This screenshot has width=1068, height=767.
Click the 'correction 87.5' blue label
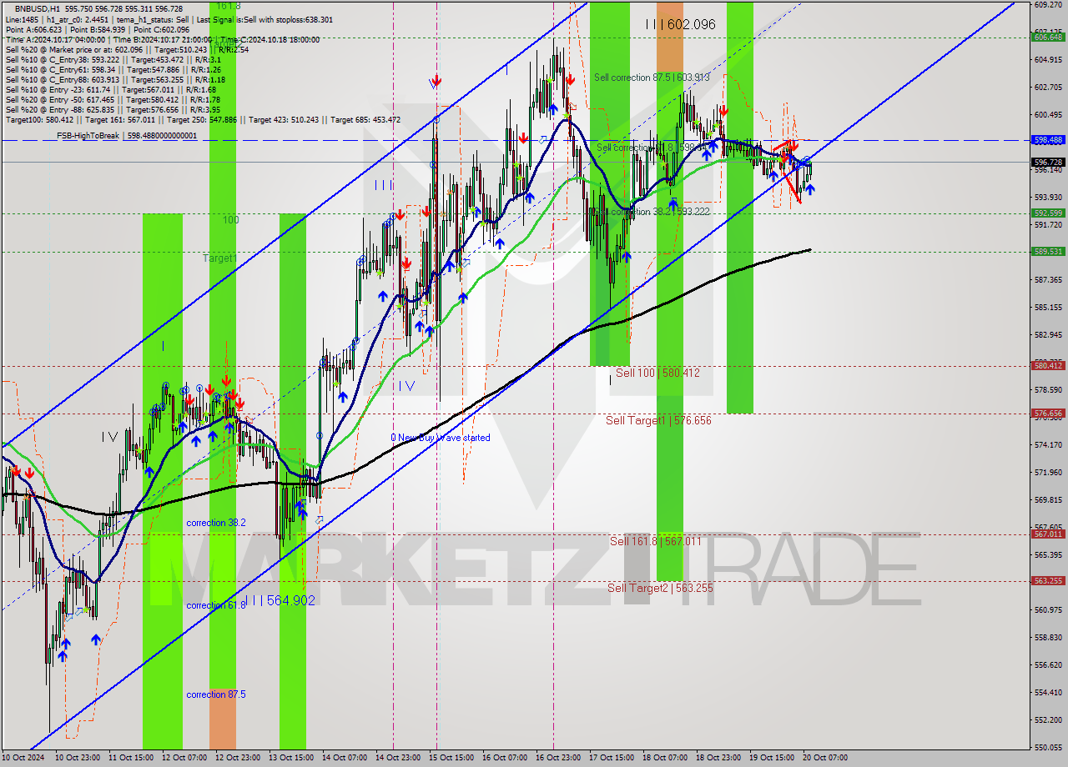[x=216, y=694]
